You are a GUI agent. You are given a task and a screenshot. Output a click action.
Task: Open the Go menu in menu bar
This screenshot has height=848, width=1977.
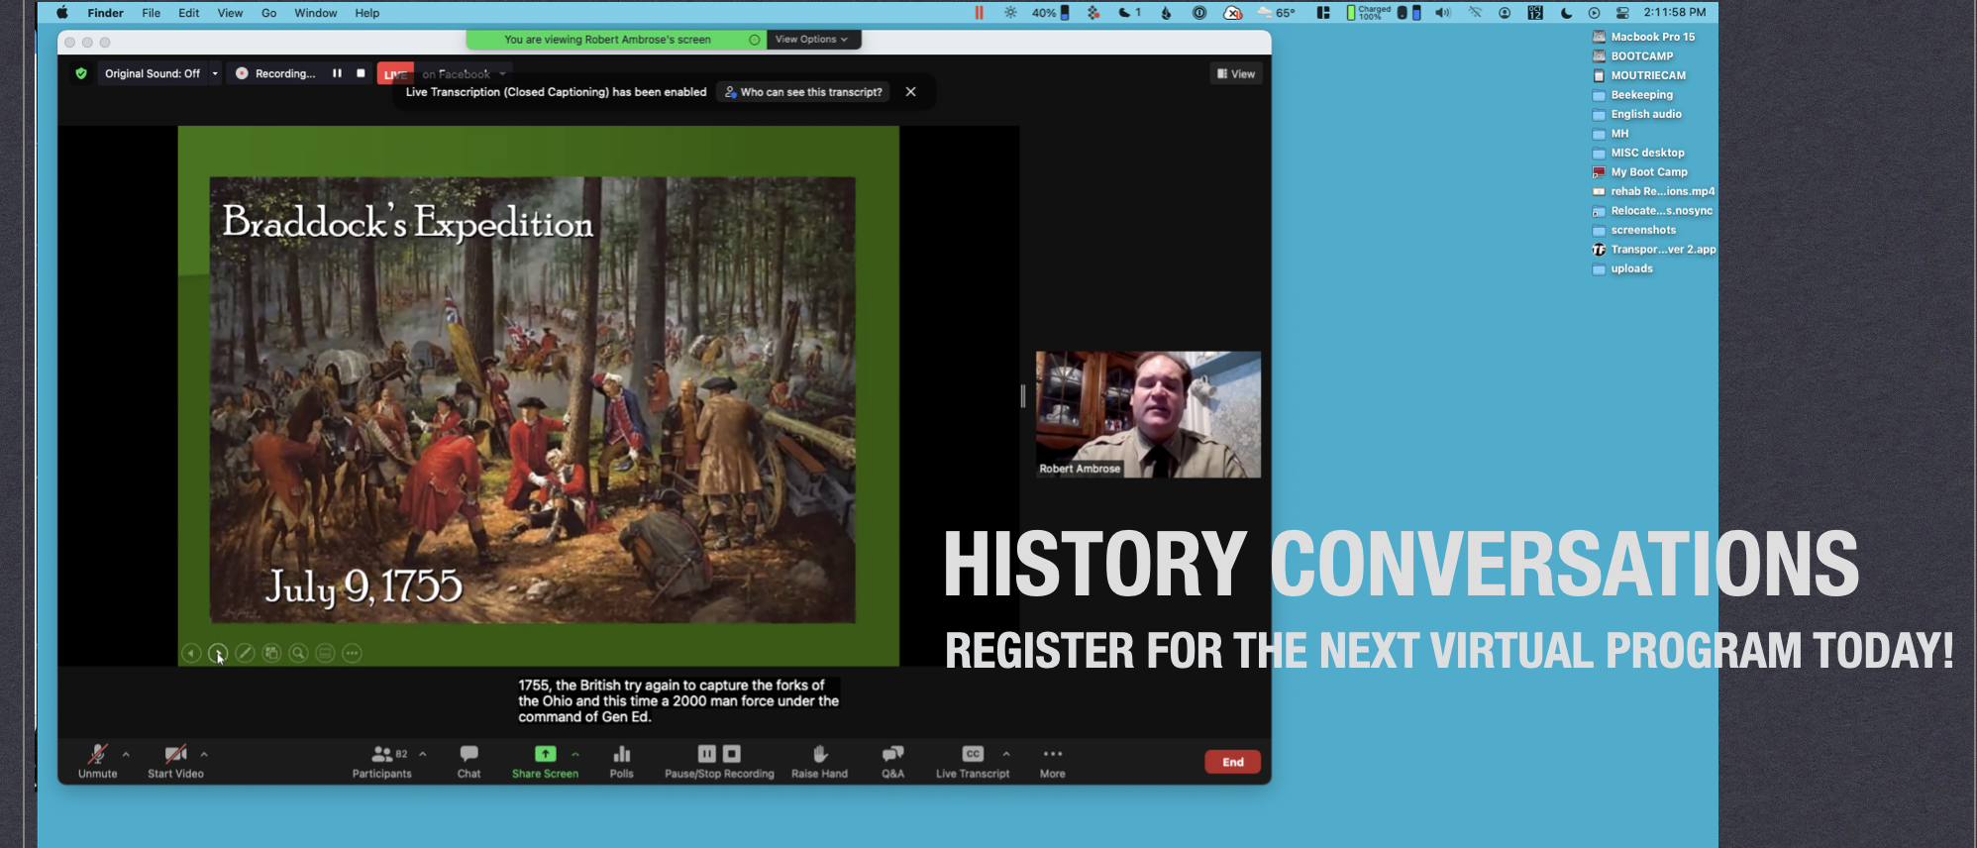tap(268, 13)
